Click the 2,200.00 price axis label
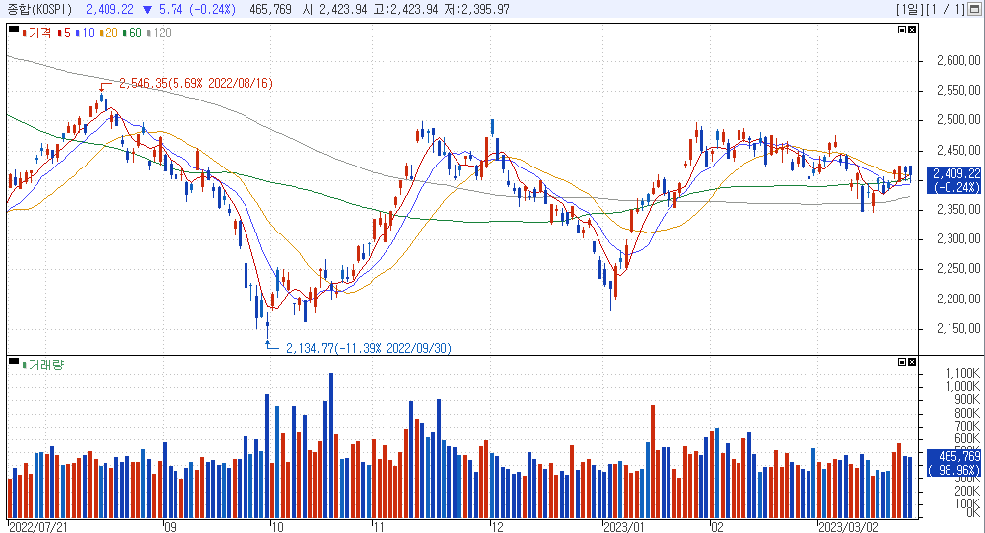The height and width of the screenshot is (533, 985). click(x=958, y=299)
